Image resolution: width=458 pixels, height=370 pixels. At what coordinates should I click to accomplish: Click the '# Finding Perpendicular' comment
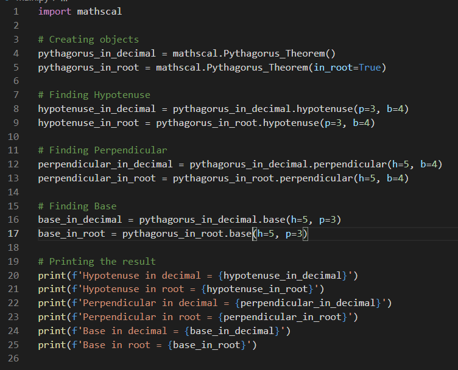(102, 150)
